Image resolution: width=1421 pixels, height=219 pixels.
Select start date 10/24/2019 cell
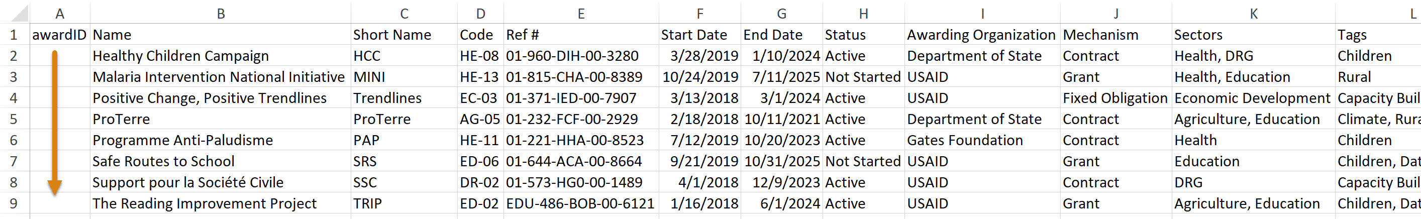click(x=700, y=77)
